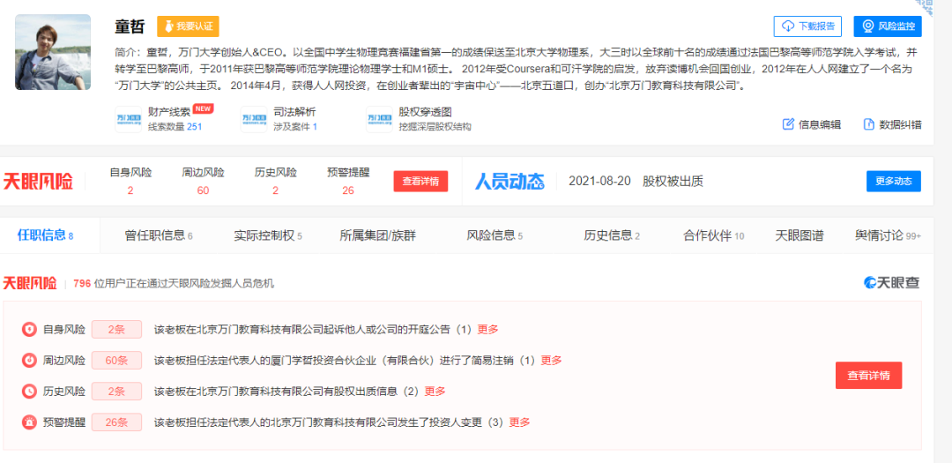The width and height of the screenshot is (952, 463).
Task: Click the 自身风险 count 2 in summary bar
Action: click(x=130, y=190)
